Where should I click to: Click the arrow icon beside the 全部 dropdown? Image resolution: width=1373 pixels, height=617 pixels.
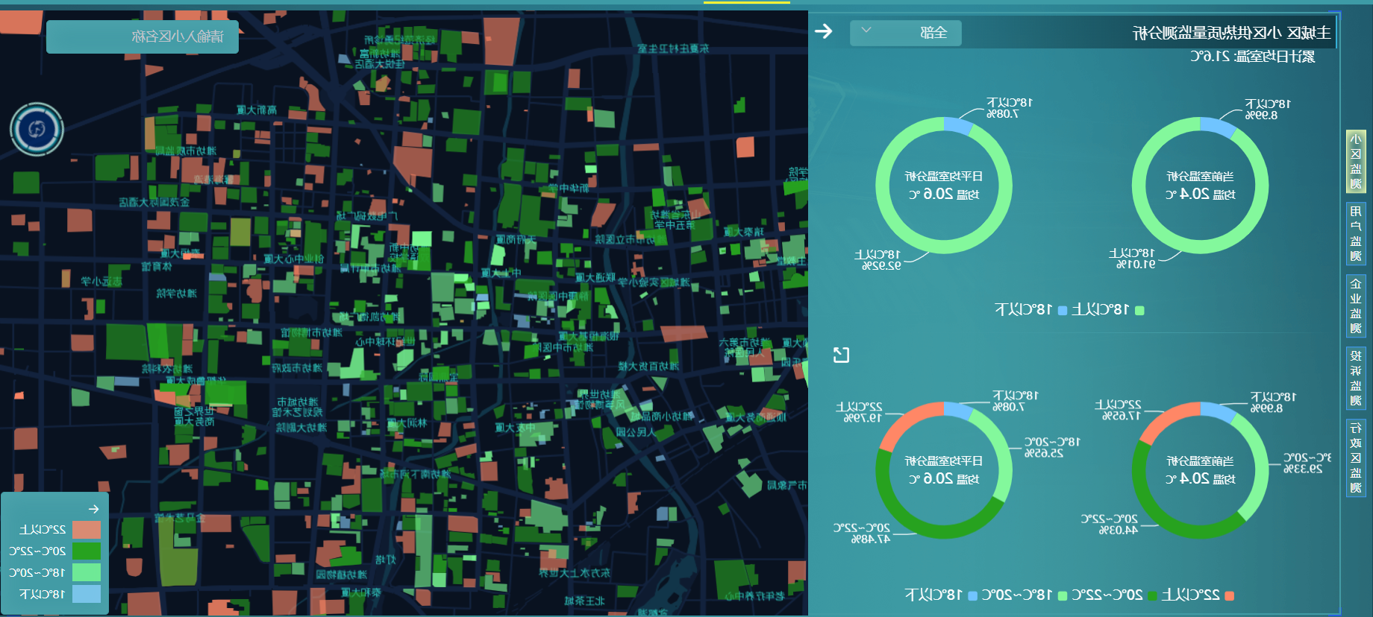[x=823, y=31]
